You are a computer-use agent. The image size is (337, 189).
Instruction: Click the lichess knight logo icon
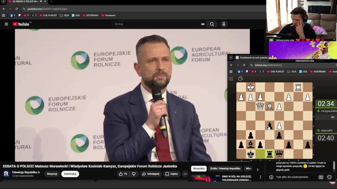coord(240,79)
